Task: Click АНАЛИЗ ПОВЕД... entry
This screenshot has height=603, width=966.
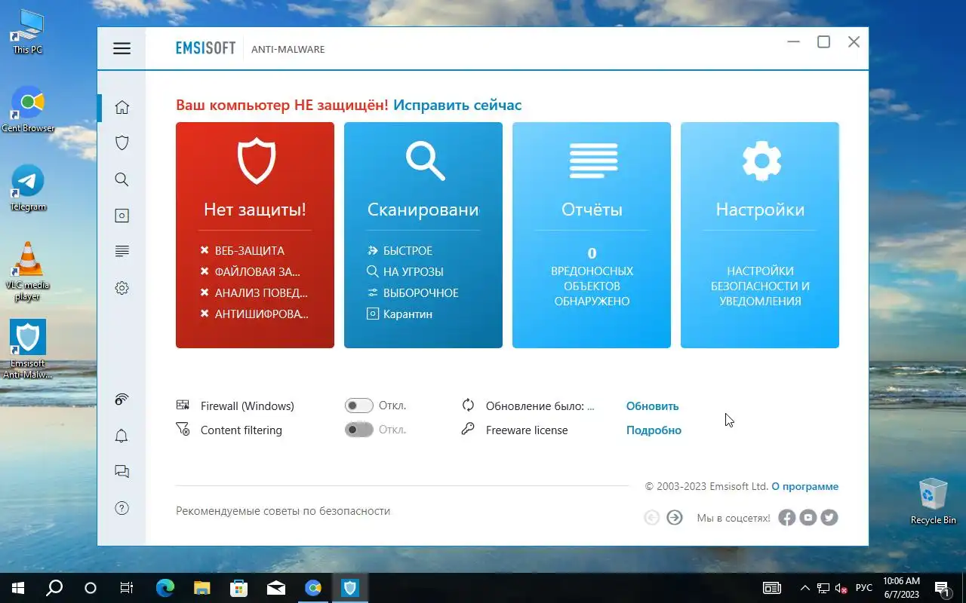Action: click(254, 292)
